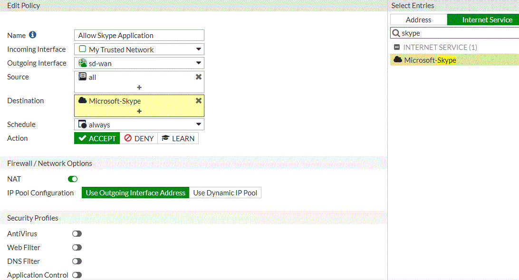Add another Source entry with plus
Viewport: 519px width, 280px height.
pyautogui.click(x=139, y=87)
